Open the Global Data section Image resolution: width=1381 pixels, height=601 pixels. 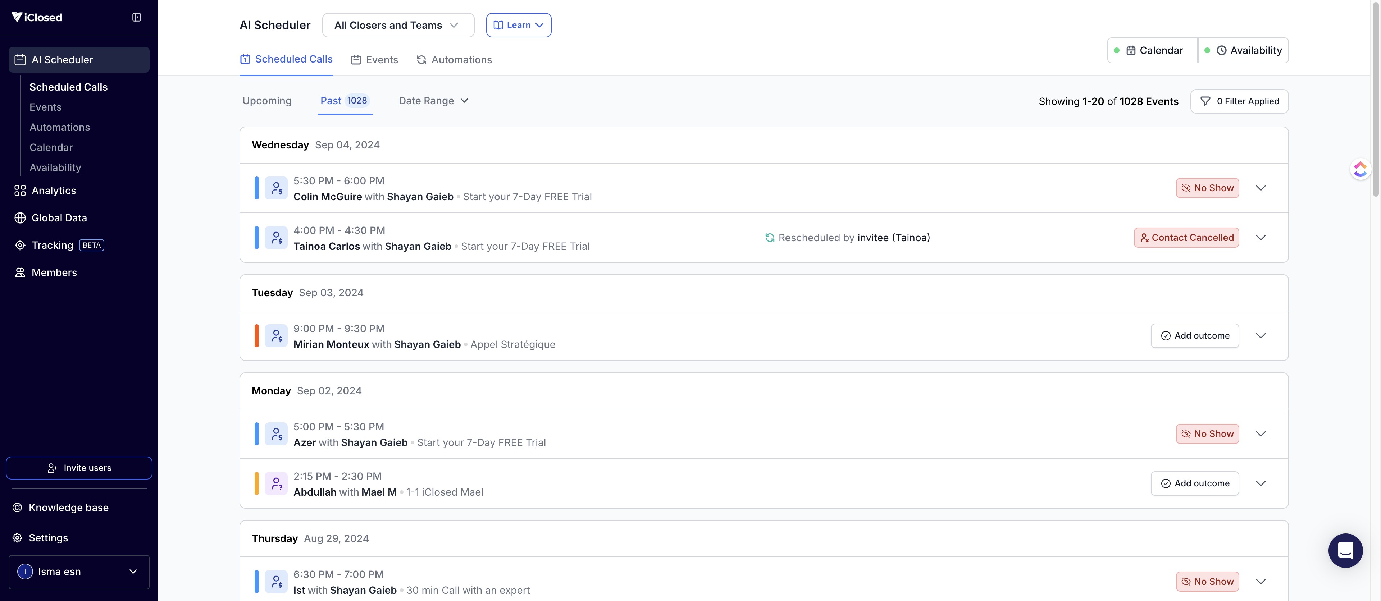coord(59,218)
